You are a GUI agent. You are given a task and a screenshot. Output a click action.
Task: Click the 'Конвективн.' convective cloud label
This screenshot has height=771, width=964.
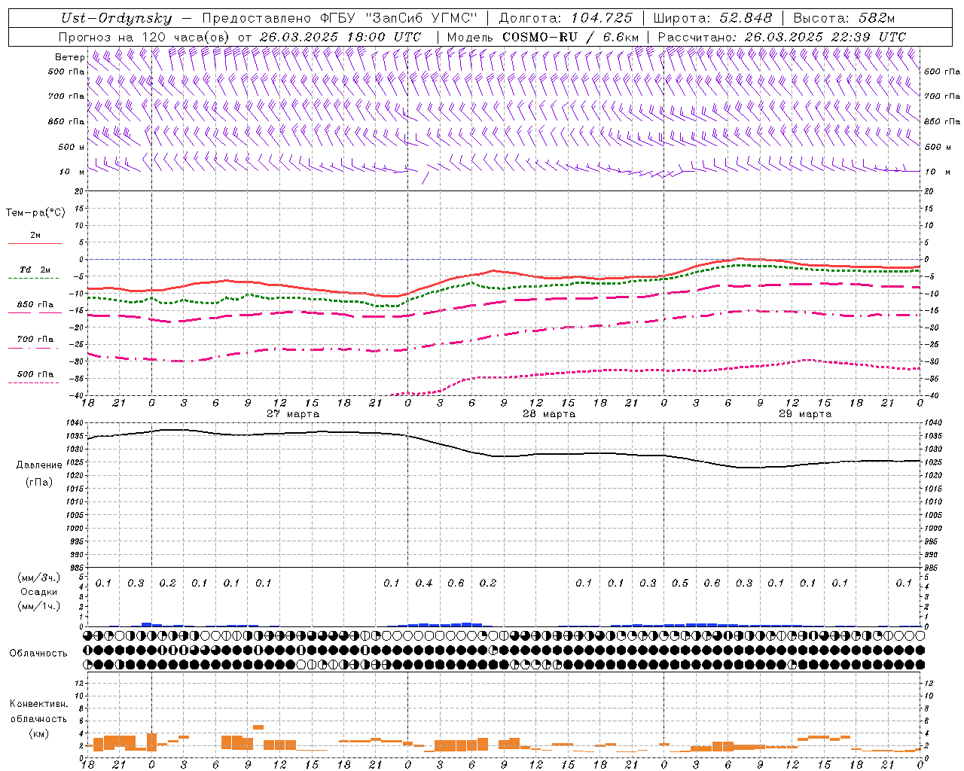point(38,704)
